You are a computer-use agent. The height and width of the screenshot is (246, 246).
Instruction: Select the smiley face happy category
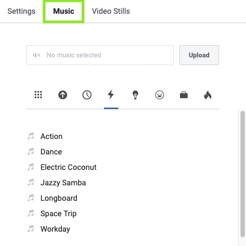click(x=160, y=95)
